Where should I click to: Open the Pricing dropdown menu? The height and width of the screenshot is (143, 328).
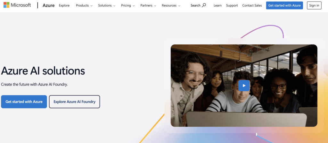(x=128, y=5)
